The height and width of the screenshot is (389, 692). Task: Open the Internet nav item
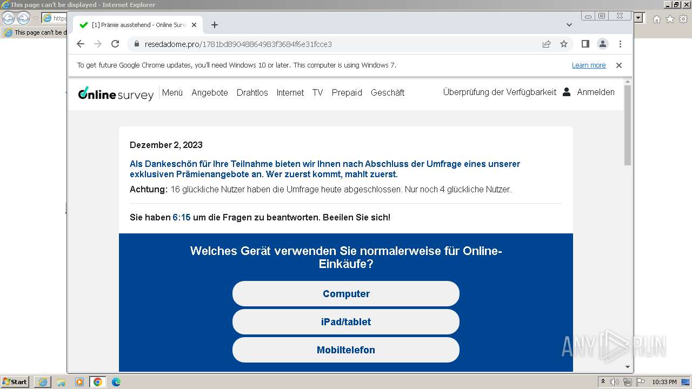click(290, 92)
